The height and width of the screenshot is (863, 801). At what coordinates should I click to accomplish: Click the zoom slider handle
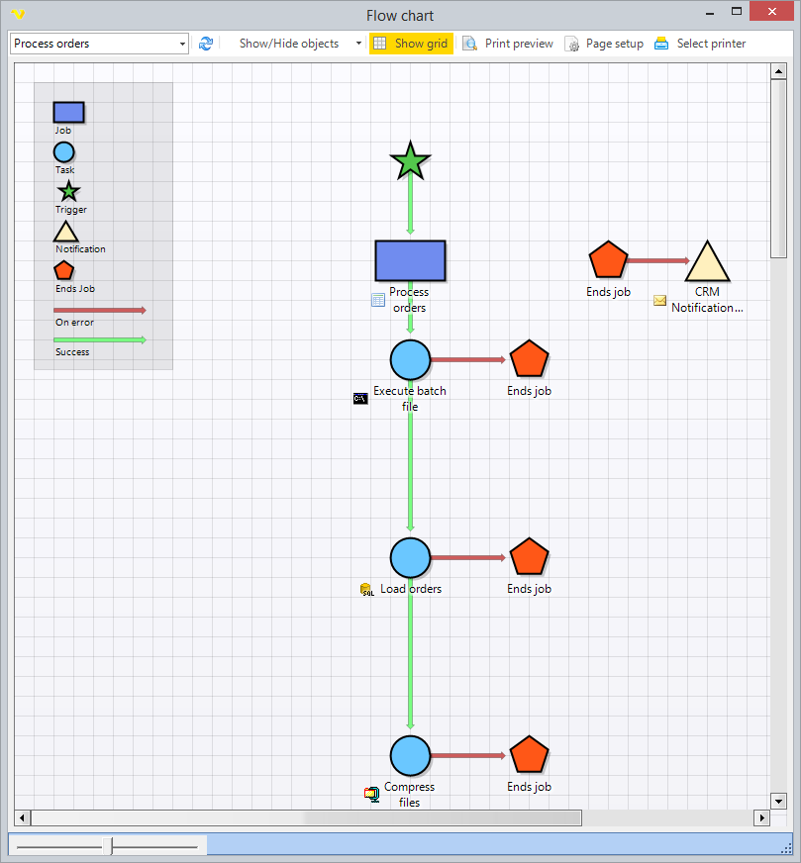(x=111, y=846)
